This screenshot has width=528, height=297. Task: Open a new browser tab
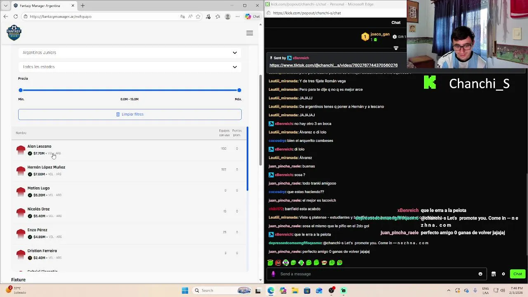[x=82, y=5]
